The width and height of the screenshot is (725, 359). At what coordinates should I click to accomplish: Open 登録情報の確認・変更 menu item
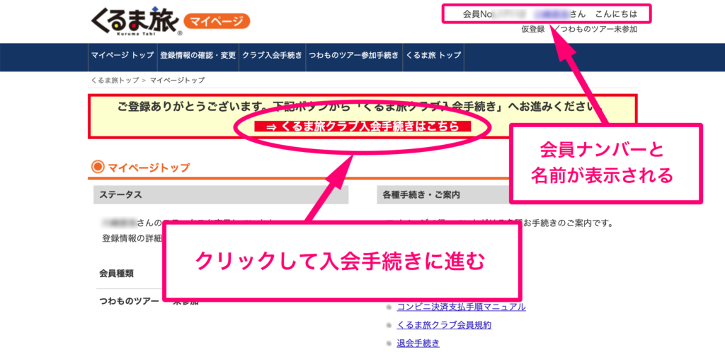tap(198, 56)
